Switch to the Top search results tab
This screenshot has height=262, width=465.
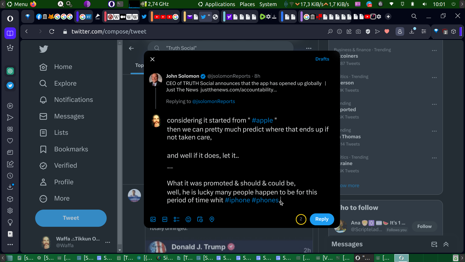(139, 65)
